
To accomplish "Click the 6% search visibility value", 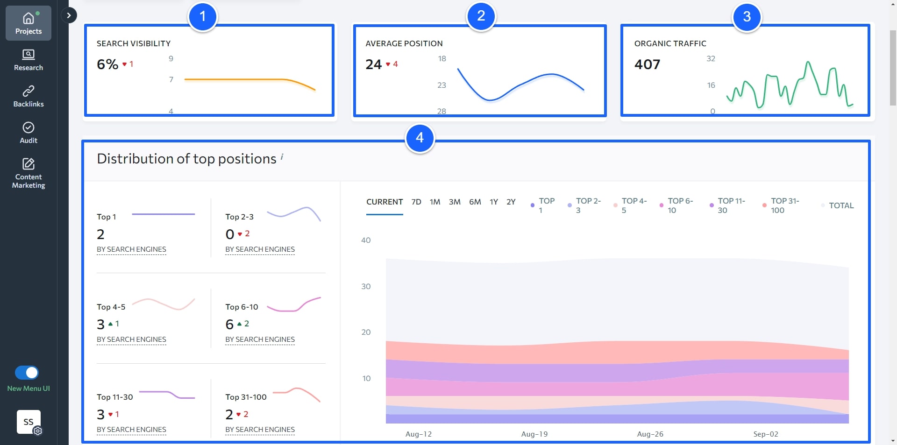I will (107, 64).
